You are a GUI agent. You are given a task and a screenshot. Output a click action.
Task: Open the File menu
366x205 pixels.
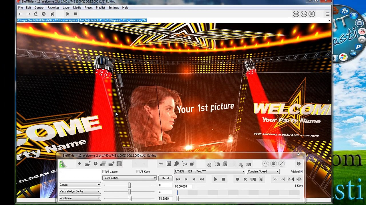pyautogui.click(x=21, y=8)
